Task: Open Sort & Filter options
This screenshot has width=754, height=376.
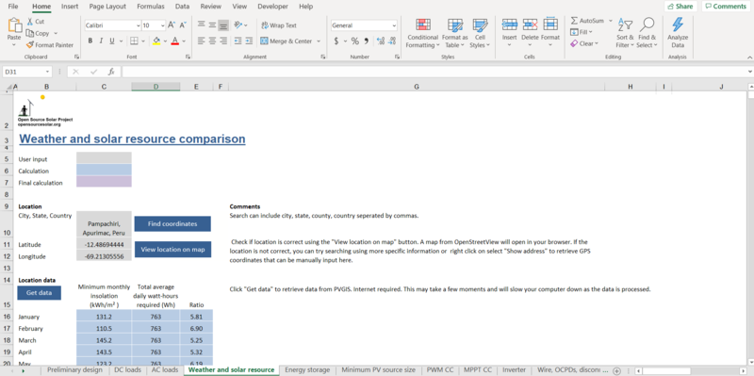Action: pos(625,33)
